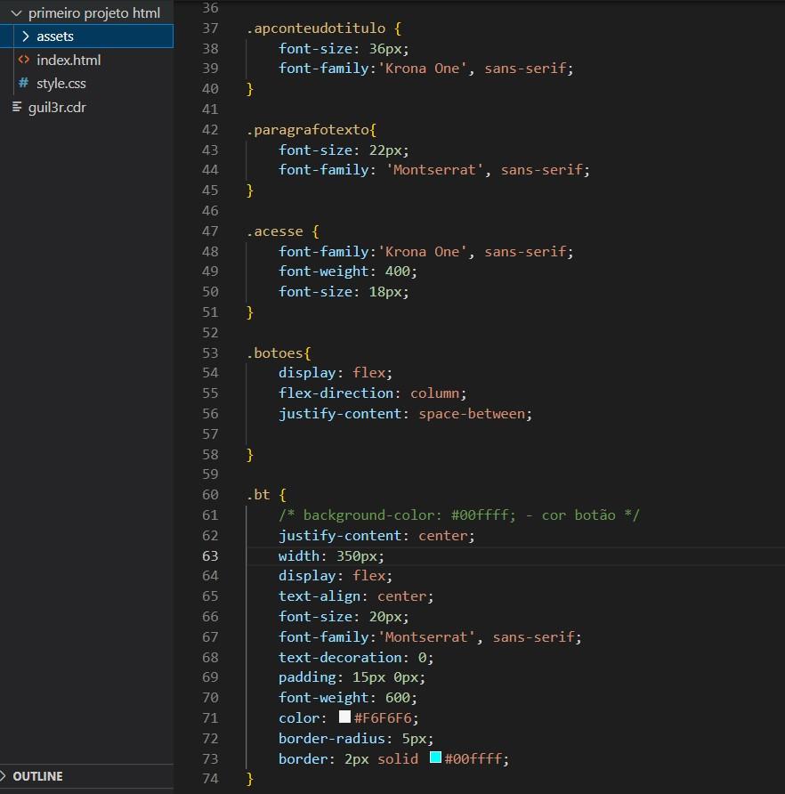Select the guil3r.cdr file
The image size is (785, 794).
click(x=57, y=108)
